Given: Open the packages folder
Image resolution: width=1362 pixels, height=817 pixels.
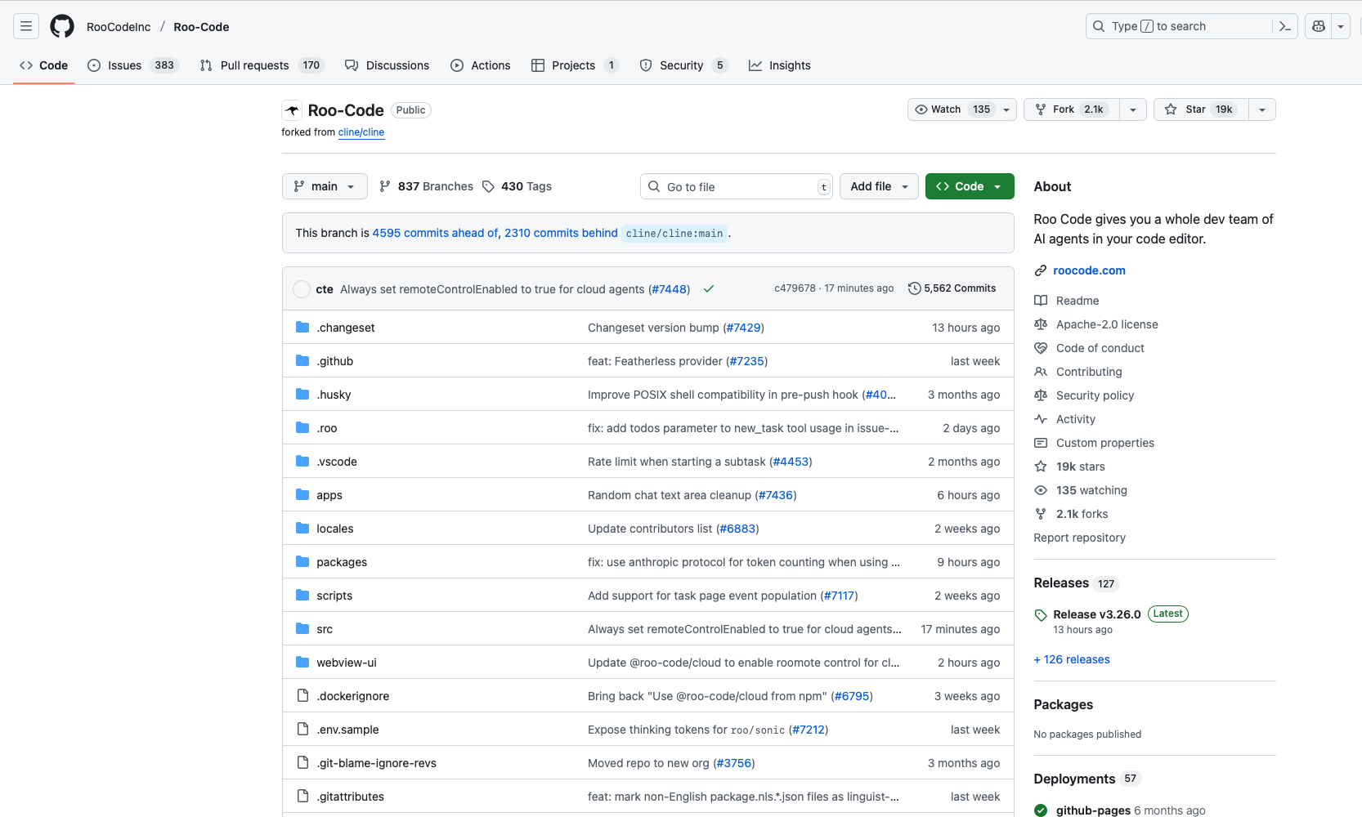Looking at the screenshot, I should (x=342, y=562).
